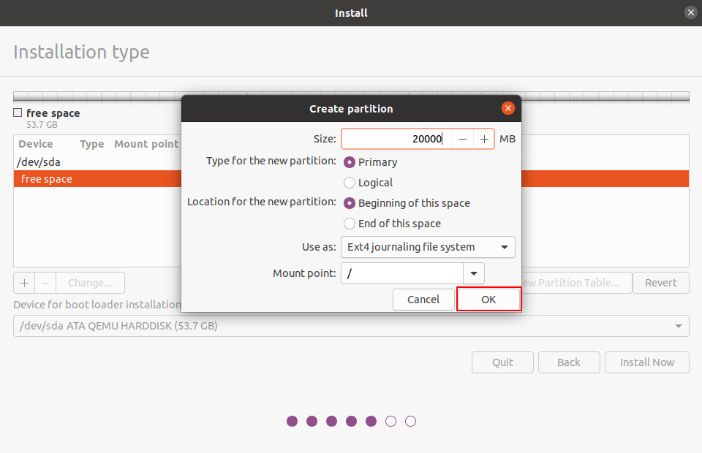Click the Mount point text field
702x453 pixels.
pyautogui.click(x=402, y=274)
